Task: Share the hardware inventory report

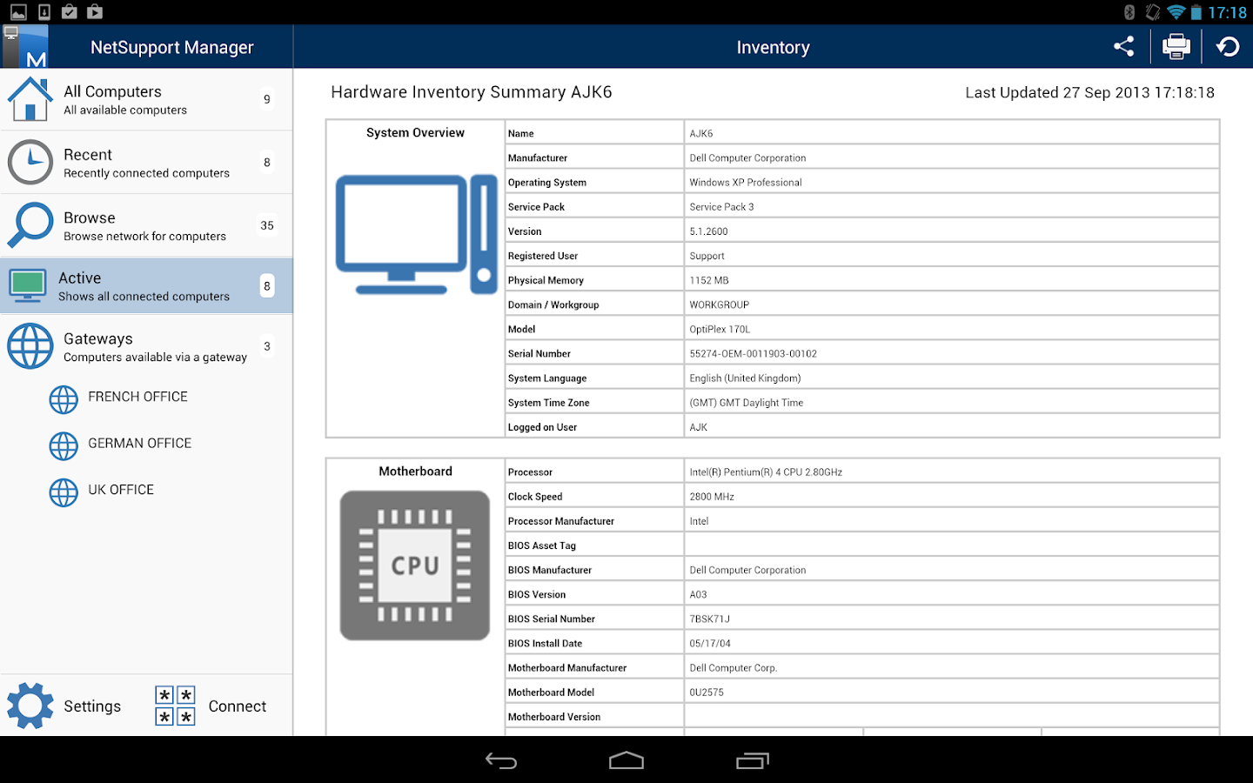Action: (1123, 46)
